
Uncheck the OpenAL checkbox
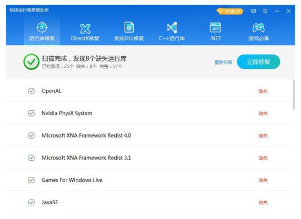32,91
